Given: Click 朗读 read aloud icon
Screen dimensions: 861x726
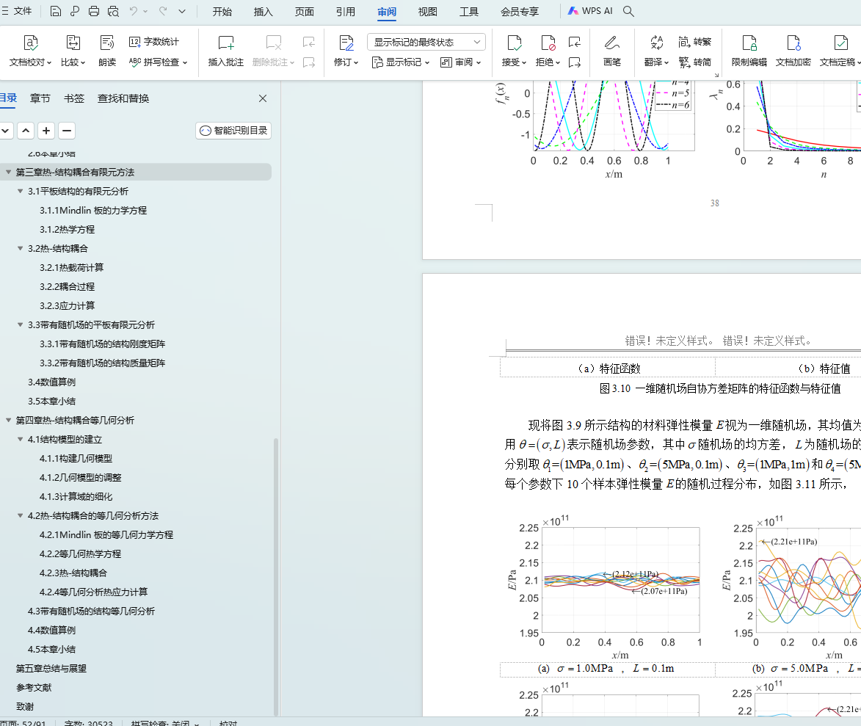Looking at the screenshot, I should pos(107,51).
